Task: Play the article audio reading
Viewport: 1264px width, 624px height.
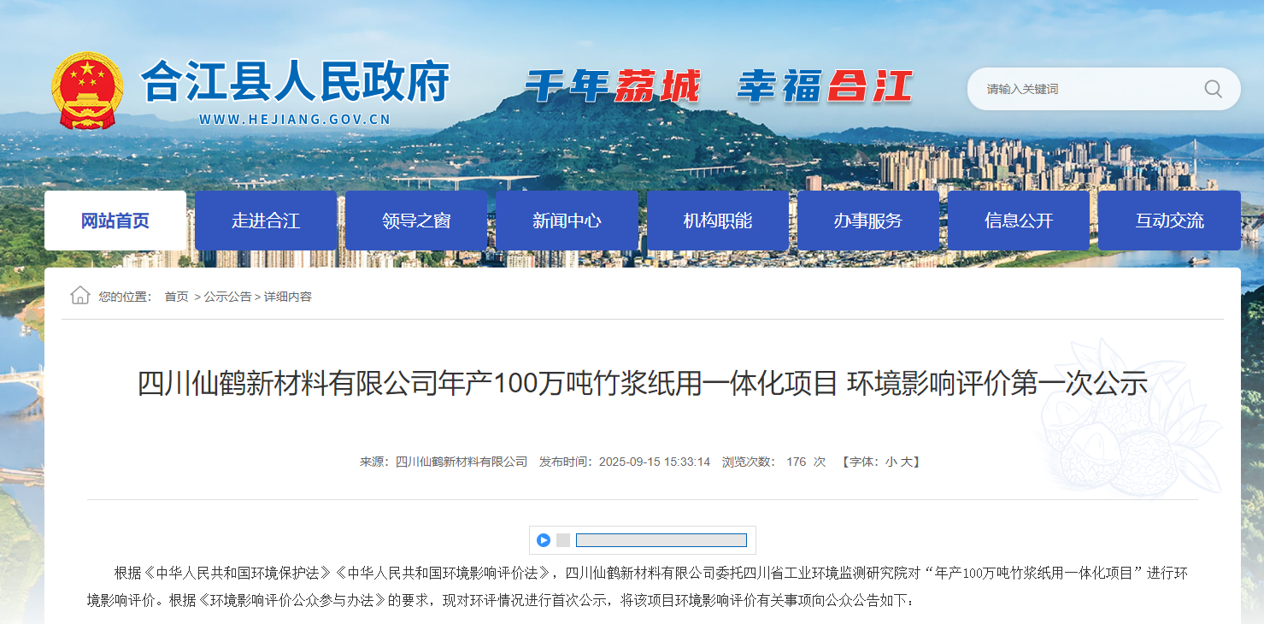Action: coord(543,540)
